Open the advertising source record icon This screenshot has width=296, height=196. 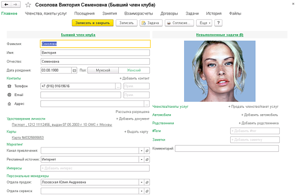(147, 159)
